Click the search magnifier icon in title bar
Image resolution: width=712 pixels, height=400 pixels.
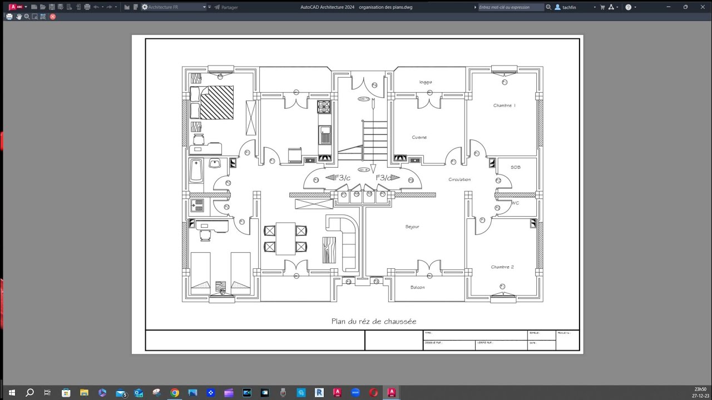coord(548,7)
